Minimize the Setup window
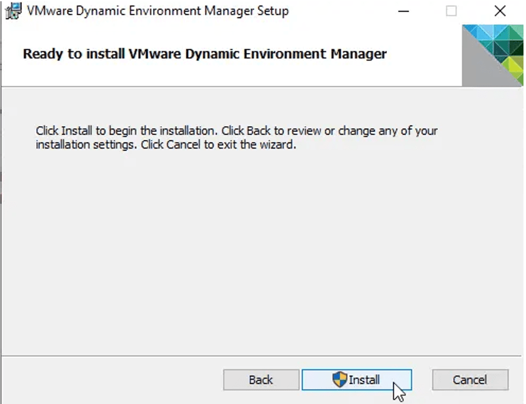 pos(404,11)
